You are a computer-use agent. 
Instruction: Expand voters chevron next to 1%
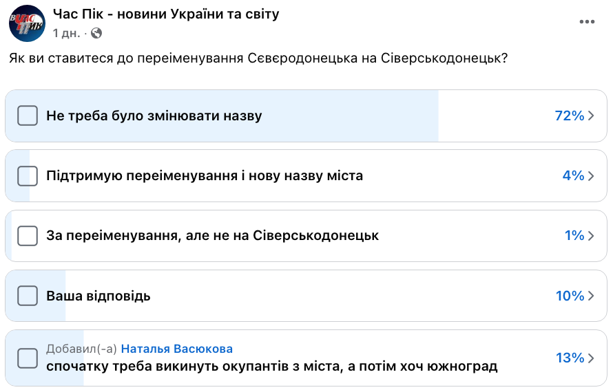point(591,236)
